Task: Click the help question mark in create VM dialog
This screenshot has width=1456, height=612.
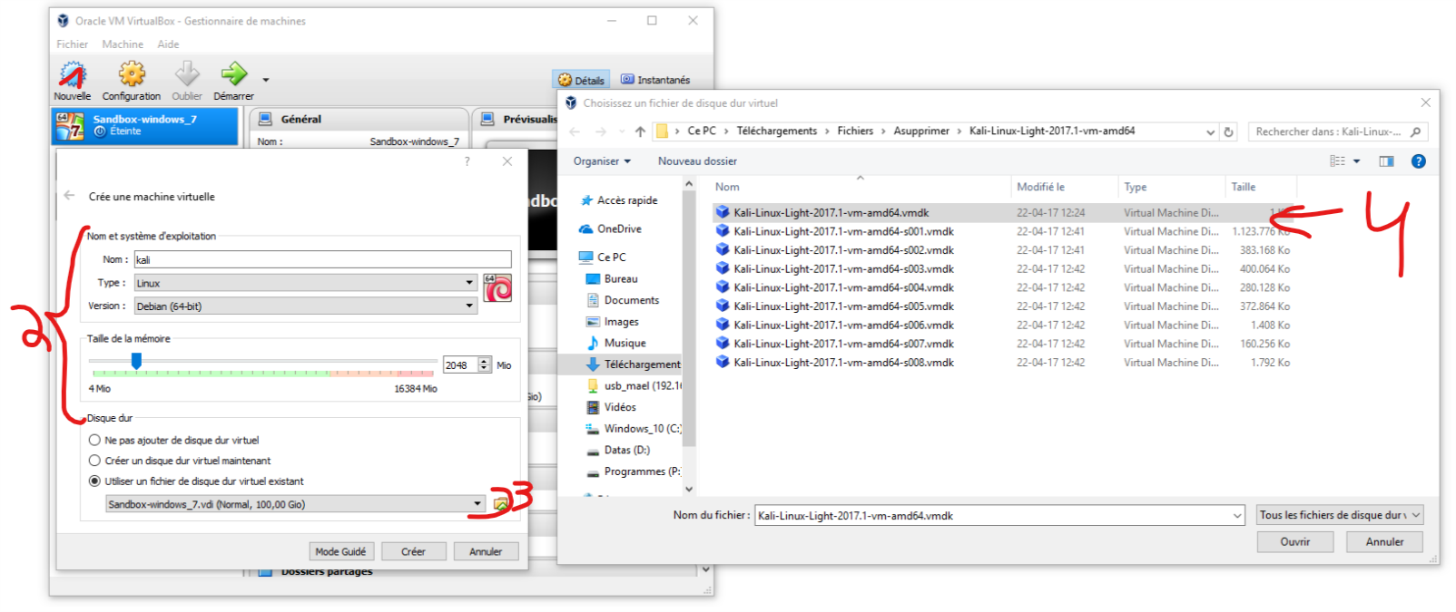Action: (467, 161)
